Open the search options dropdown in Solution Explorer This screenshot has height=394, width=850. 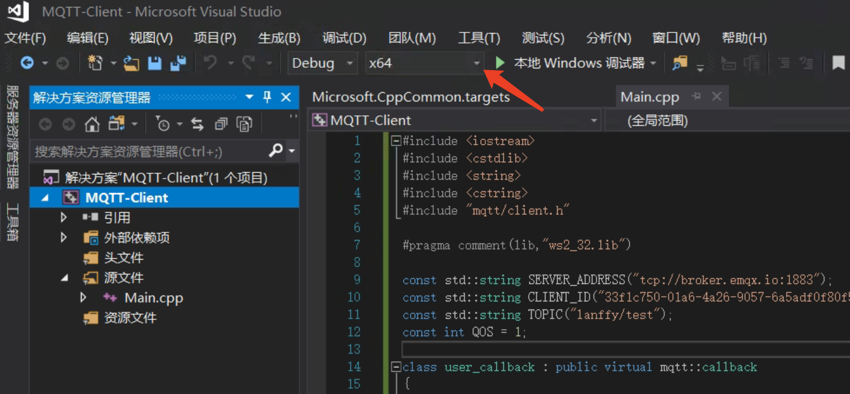291,151
